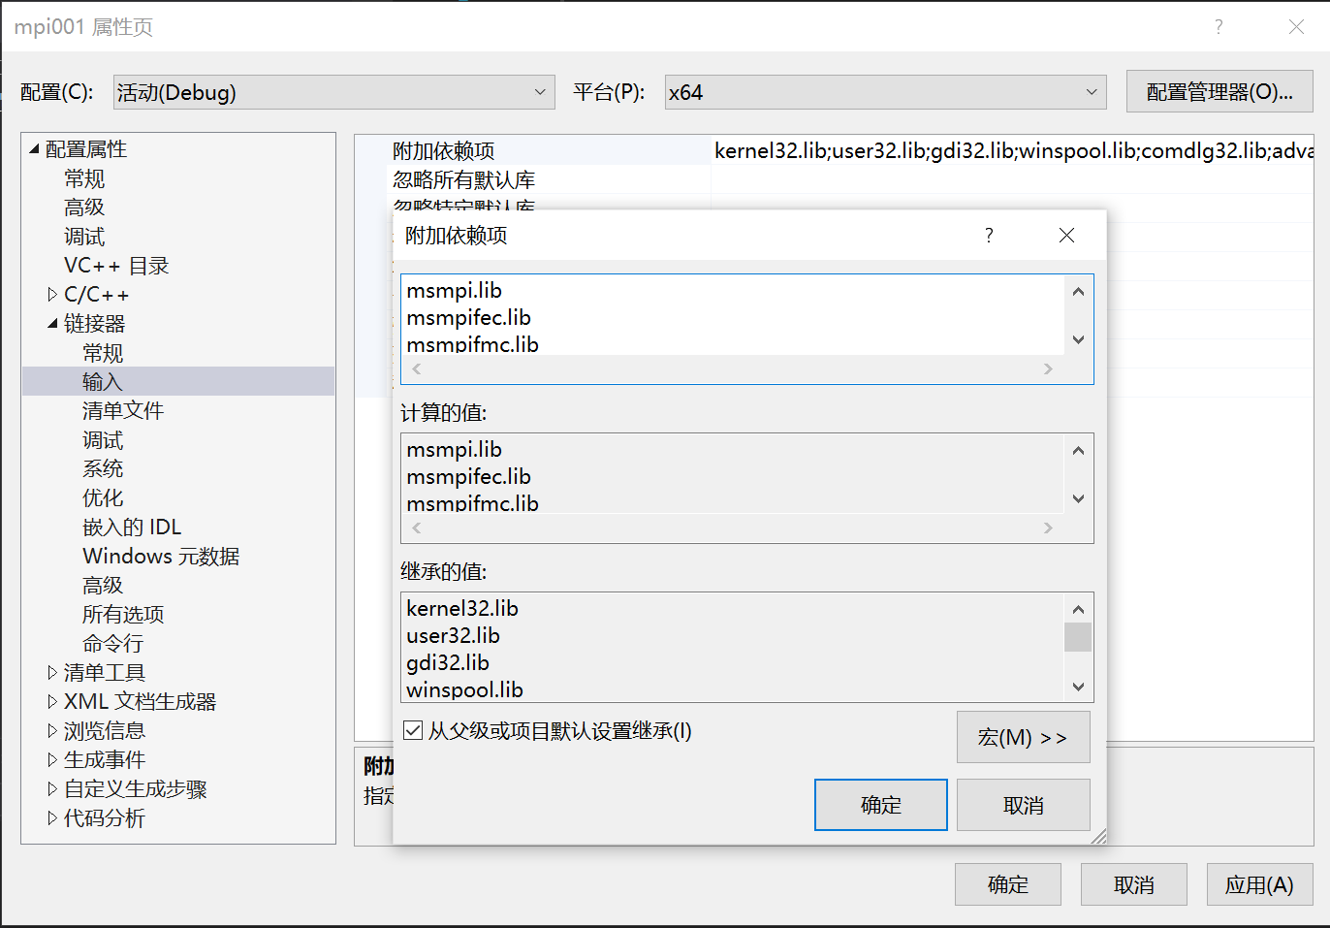Click the 宏(M) >> button

pyautogui.click(x=1023, y=737)
